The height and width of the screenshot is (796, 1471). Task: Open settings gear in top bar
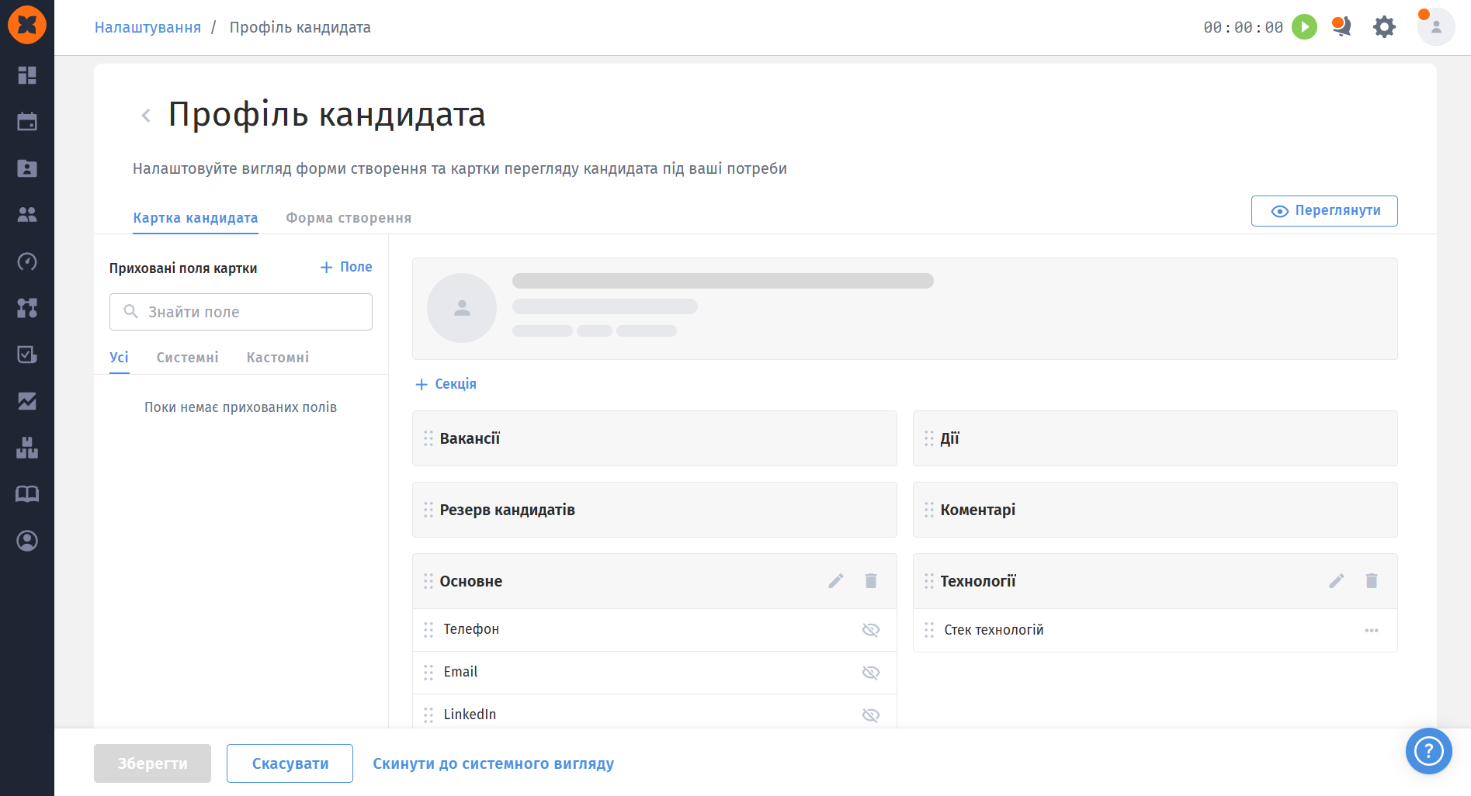(x=1384, y=27)
